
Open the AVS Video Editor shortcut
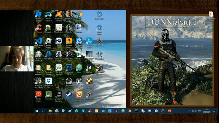69,56
